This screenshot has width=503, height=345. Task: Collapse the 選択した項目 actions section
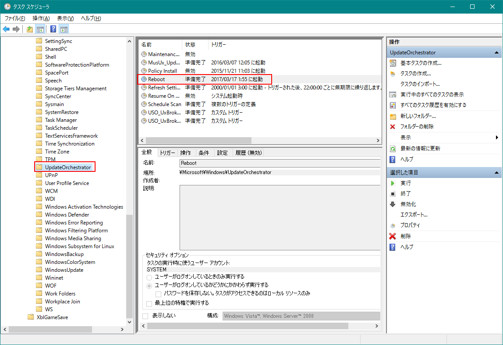tap(496, 173)
